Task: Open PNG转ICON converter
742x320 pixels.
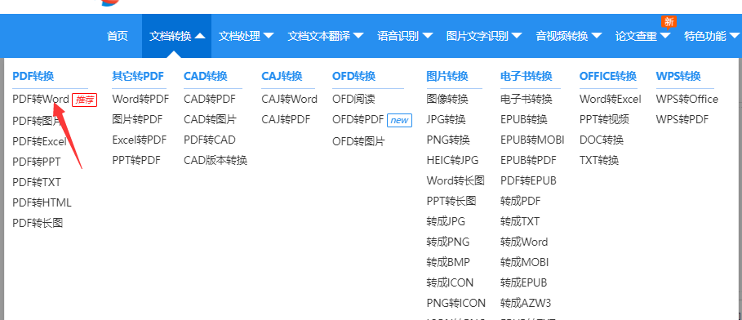Action: [455, 303]
